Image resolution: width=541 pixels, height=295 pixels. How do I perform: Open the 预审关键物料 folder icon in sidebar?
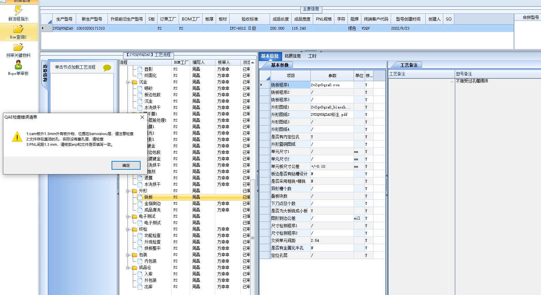point(18,47)
